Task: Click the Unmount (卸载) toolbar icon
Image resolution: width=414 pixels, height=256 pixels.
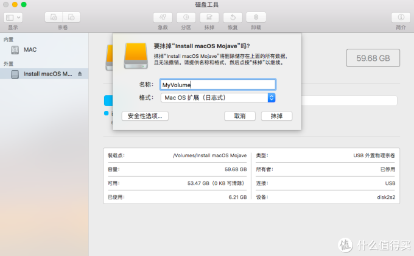Action: (x=256, y=18)
